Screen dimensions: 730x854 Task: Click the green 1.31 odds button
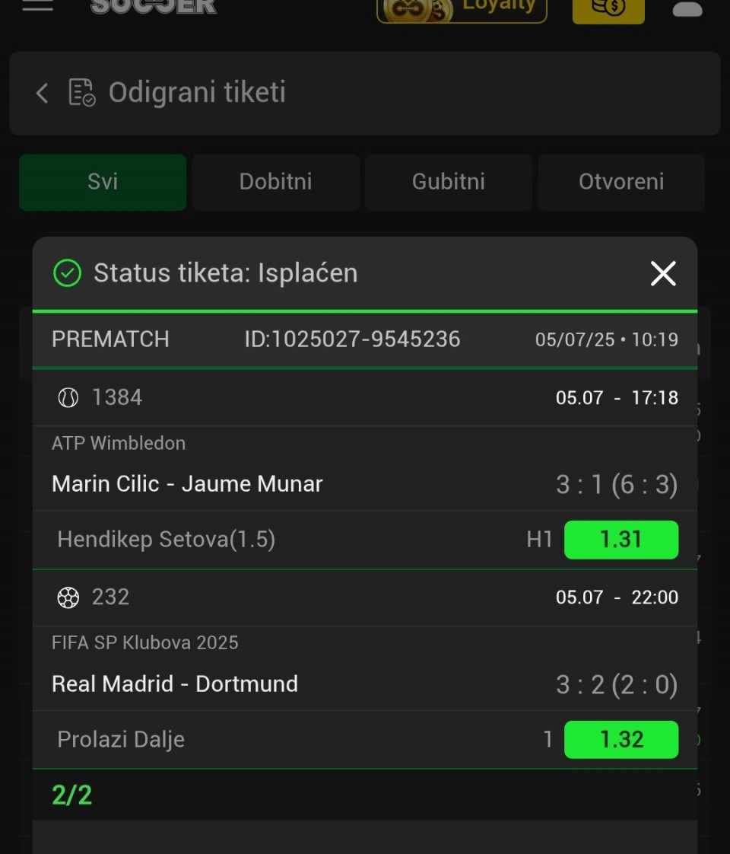coord(621,540)
